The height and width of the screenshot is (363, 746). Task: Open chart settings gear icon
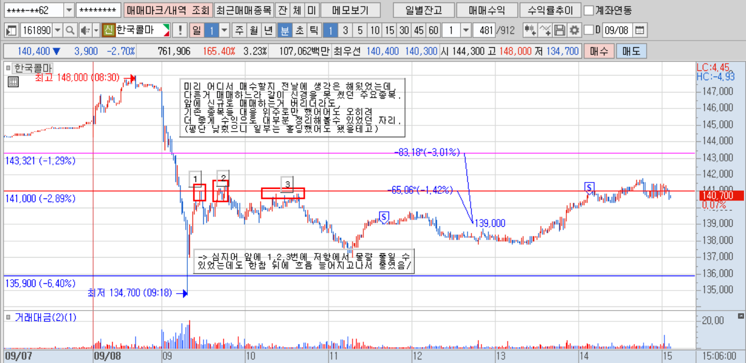point(574,30)
